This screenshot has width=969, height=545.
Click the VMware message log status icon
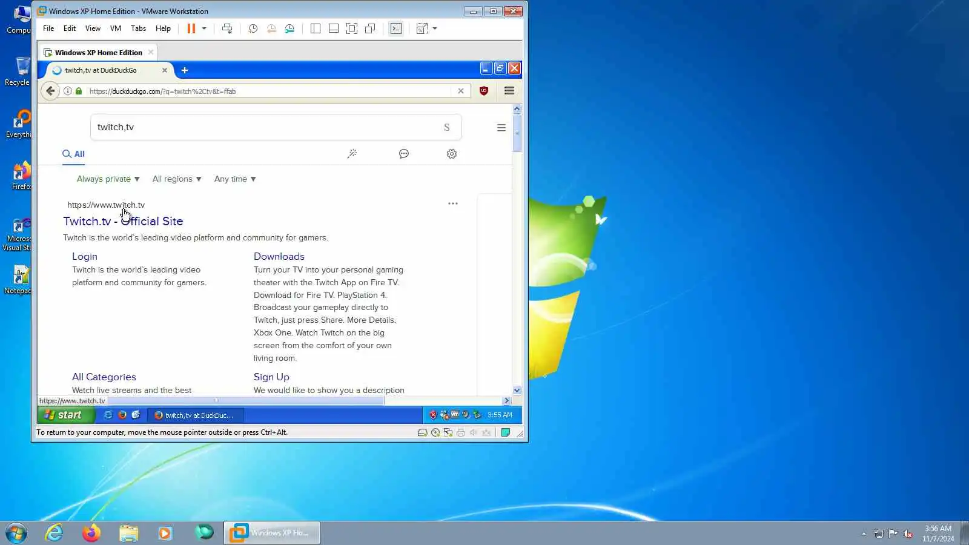pyautogui.click(x=506, y=432)
